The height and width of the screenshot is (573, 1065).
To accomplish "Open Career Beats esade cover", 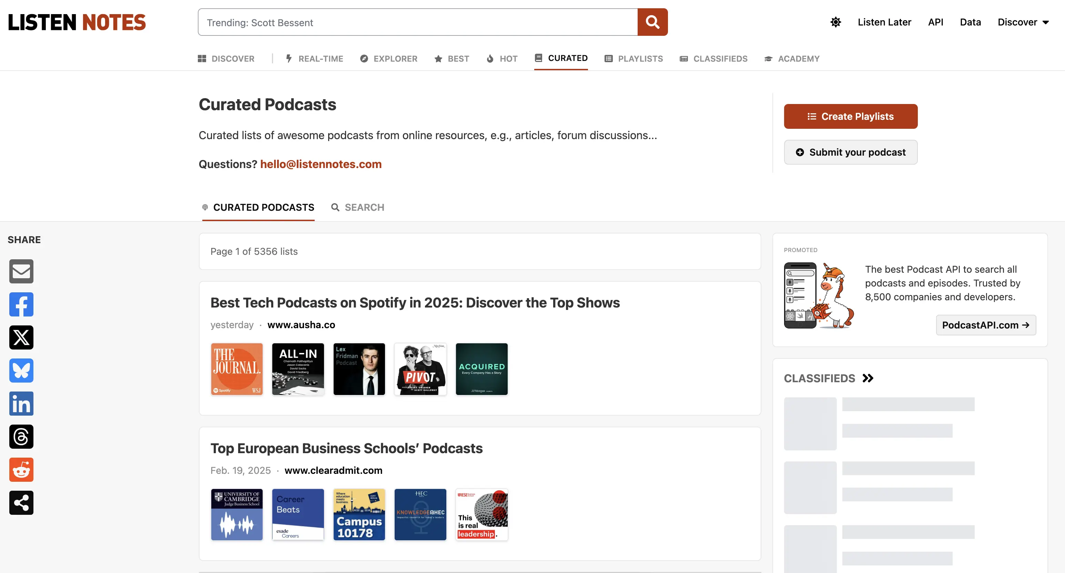I will click(298, 515).
